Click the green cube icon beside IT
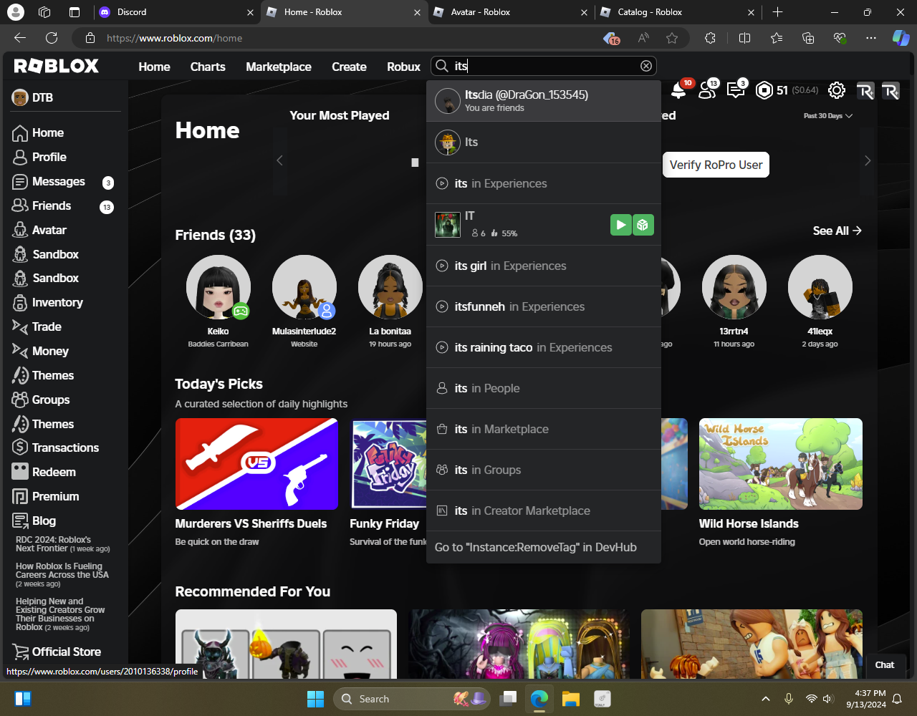The image size is (917, 716). tap(643, 225)
